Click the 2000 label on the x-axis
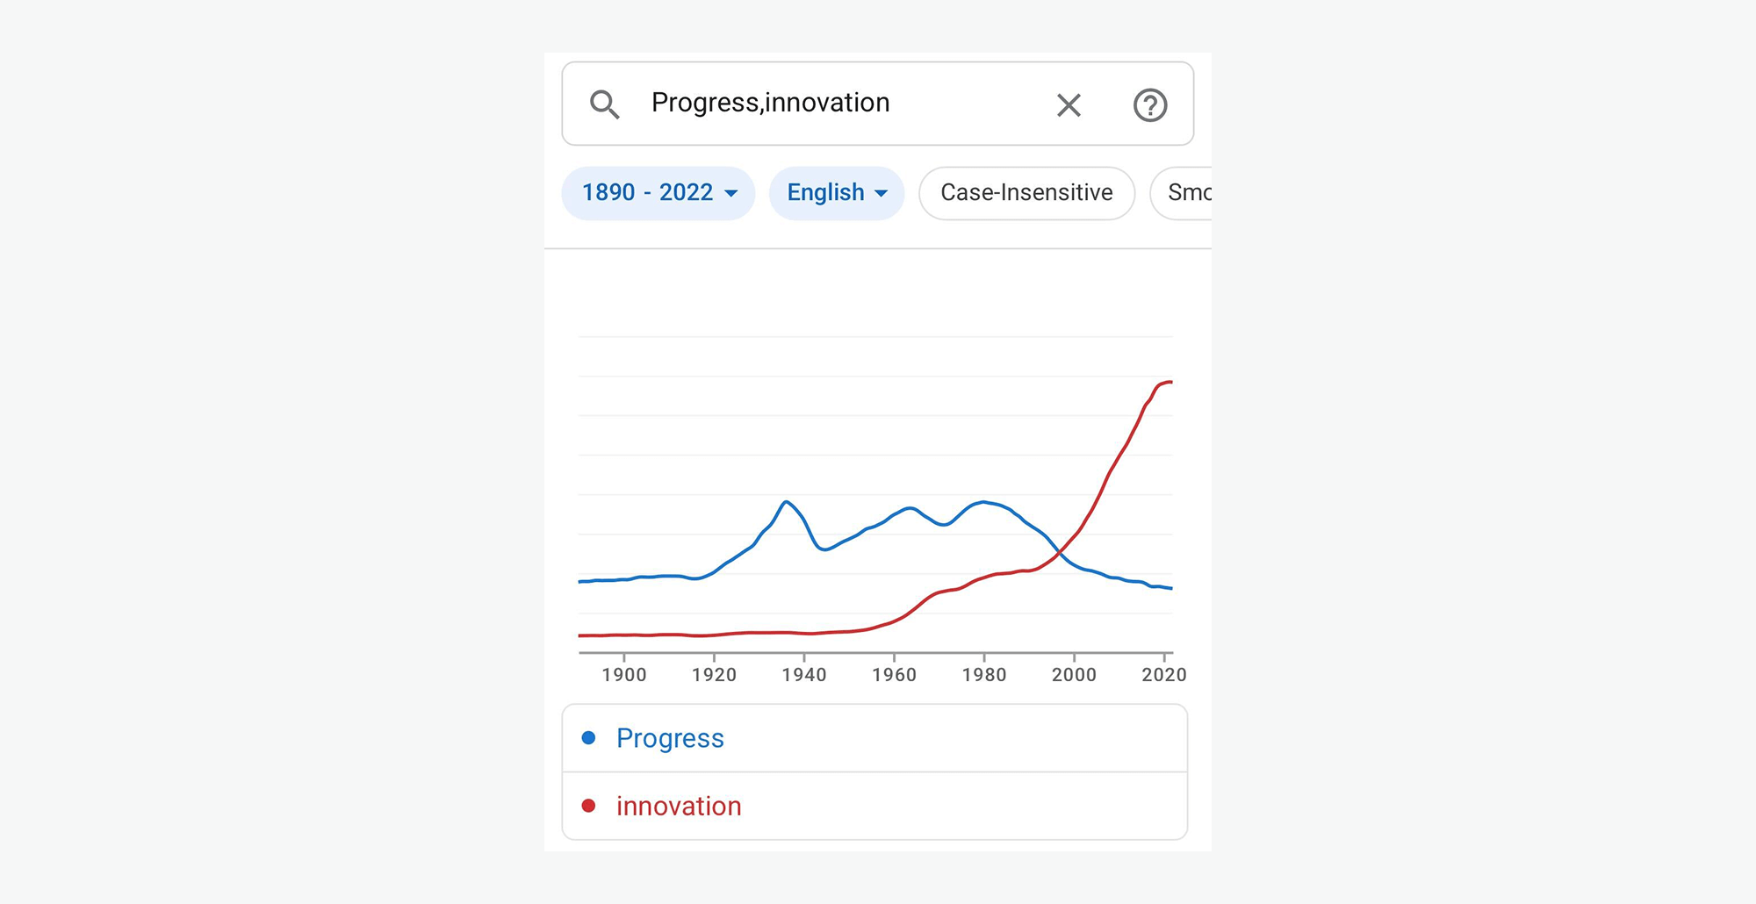 coord(1074,675)
